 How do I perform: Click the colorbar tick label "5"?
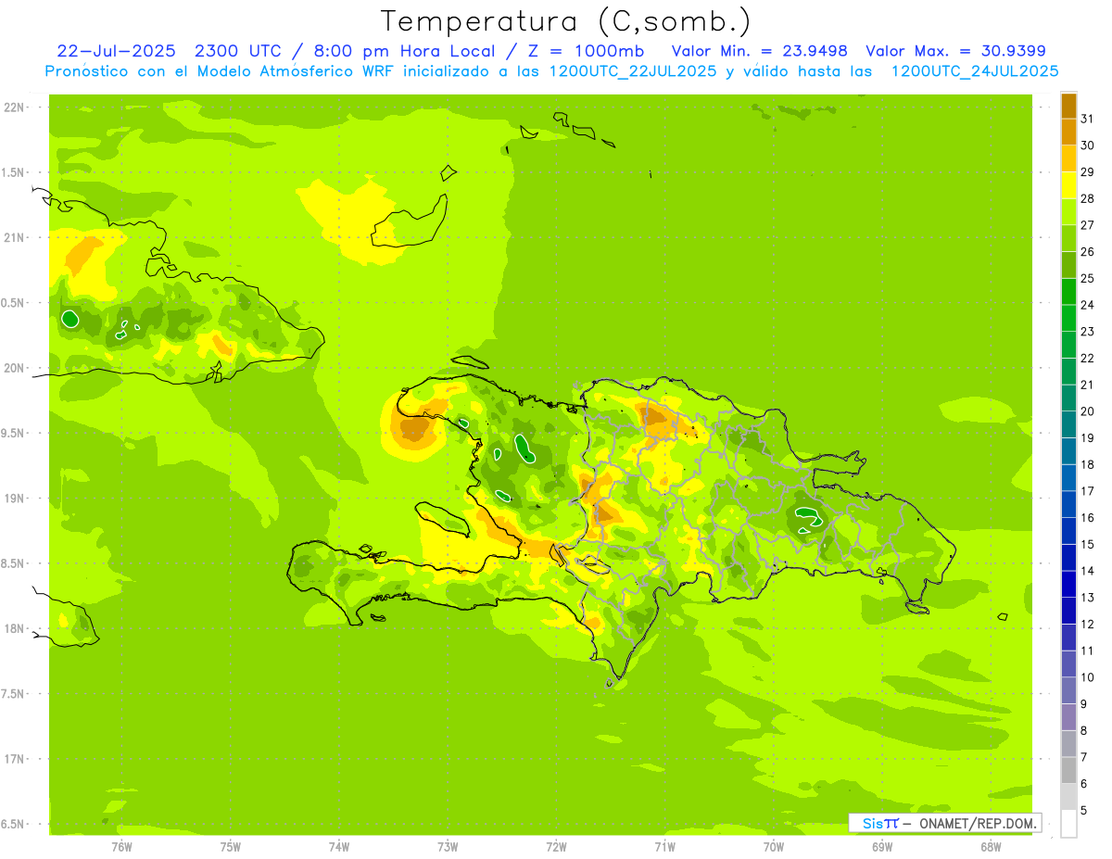pyautogui.click(x=1084, y=811)
